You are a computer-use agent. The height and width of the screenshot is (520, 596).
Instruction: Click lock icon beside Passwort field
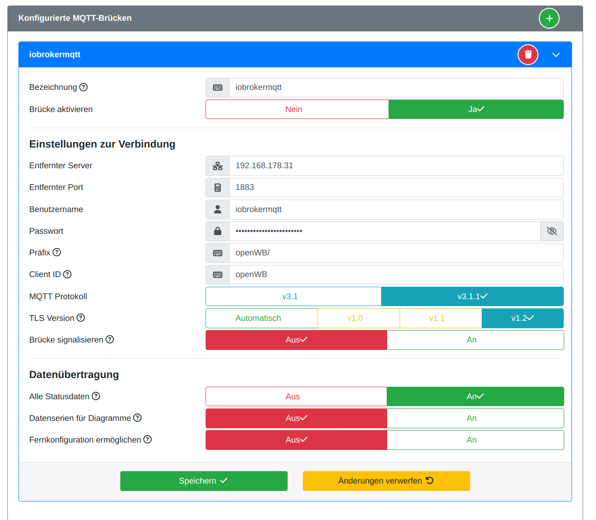[x=218, y=231]
